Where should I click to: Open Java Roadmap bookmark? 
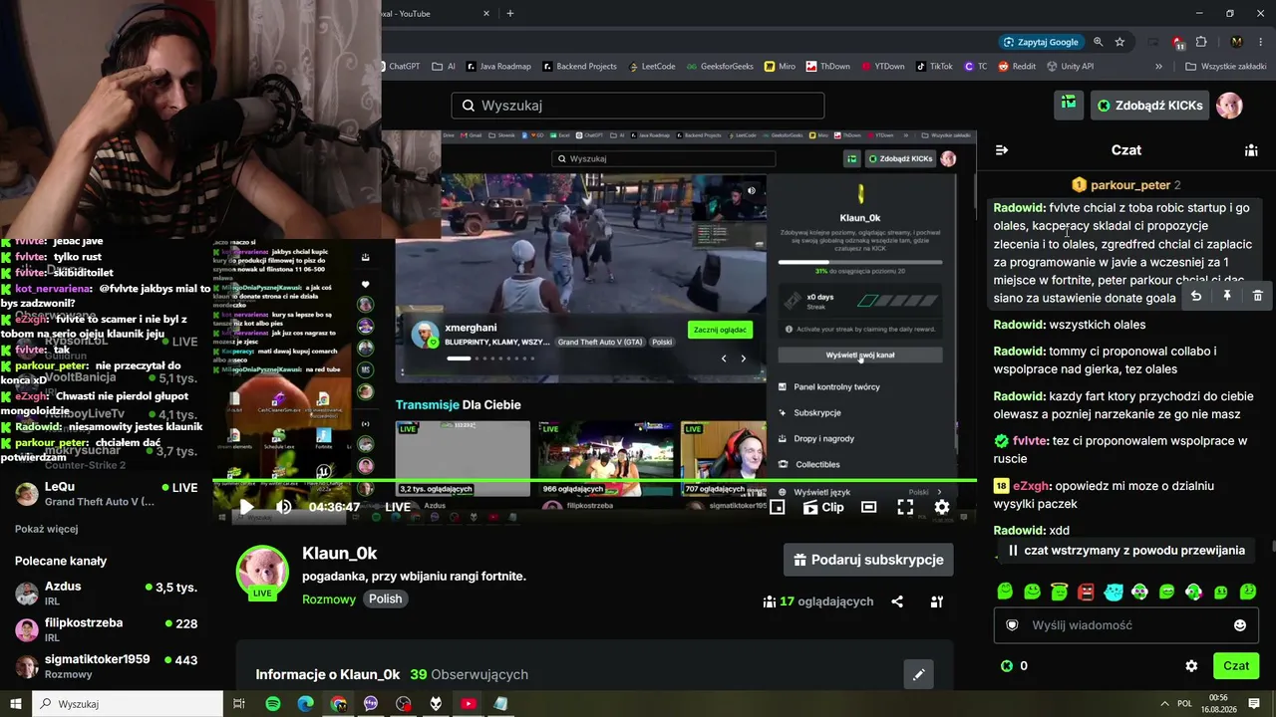(498, 67)
